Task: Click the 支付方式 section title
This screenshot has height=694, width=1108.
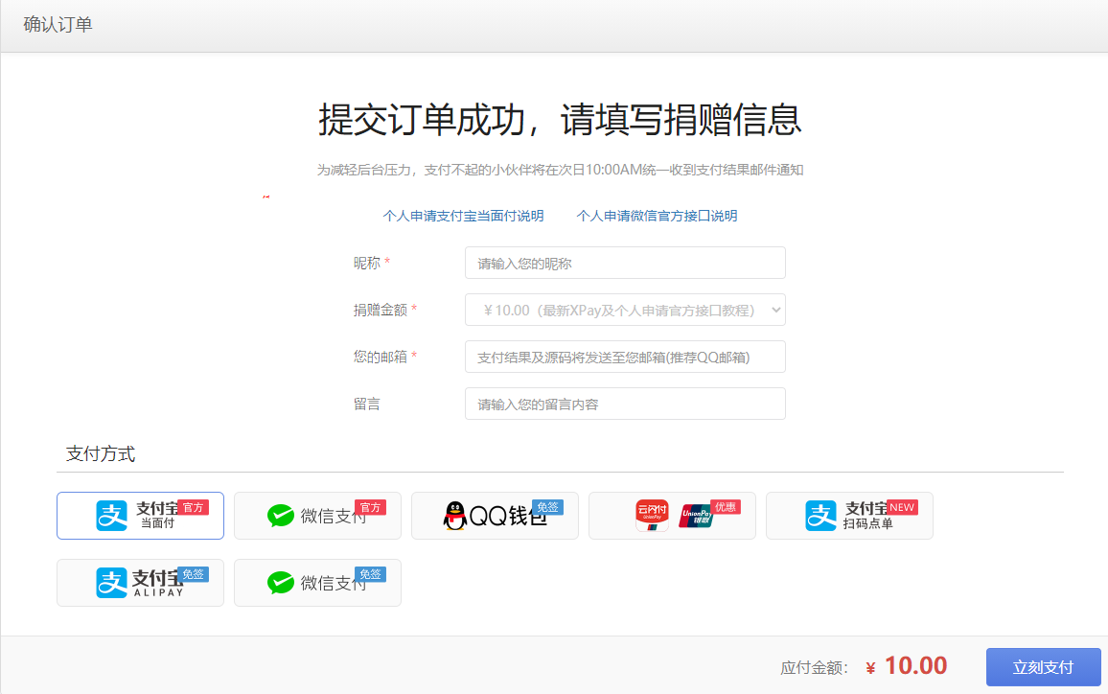Action: click(101, 453)
